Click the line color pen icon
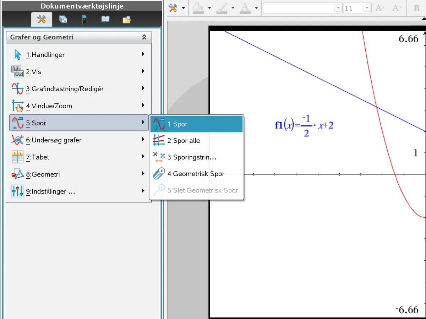The height and width of the screenshot is (319, 426). tap(222, 8)
